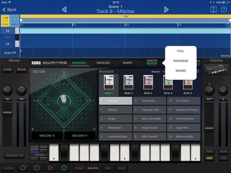Image resolution: width=231 pixels, height=173 pixels.
Task: Toggle the MIDI button
Action: (x=209, y=158)
